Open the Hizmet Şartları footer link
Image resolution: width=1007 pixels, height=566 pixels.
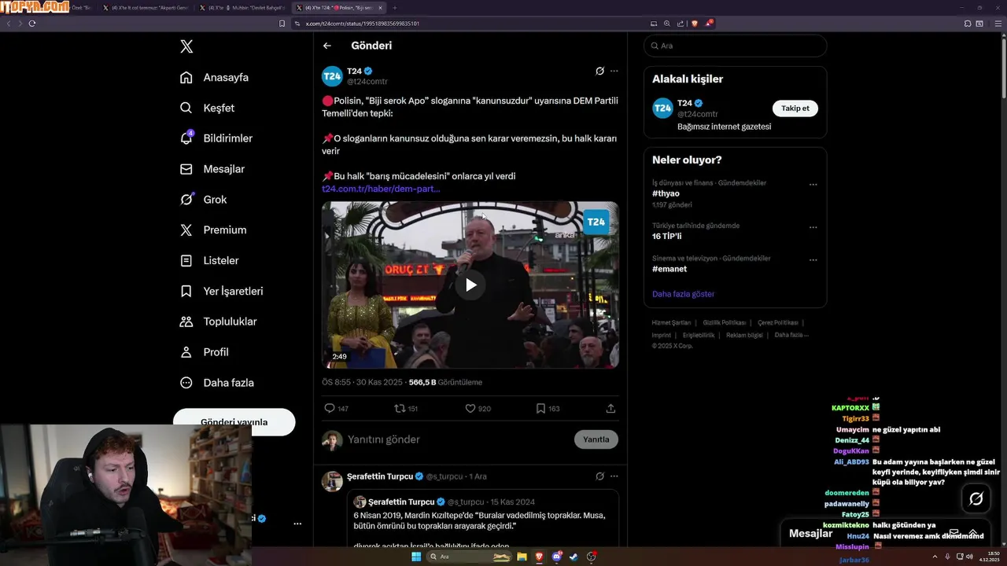(x=671, y=323)
